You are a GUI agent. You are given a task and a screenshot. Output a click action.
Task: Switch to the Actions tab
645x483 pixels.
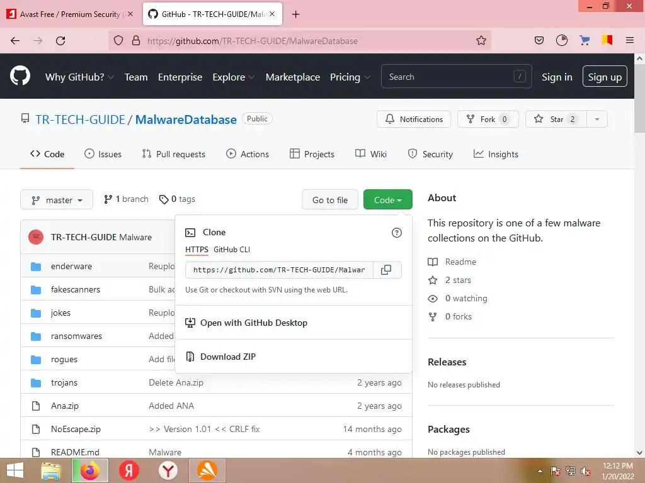pyautogui.click(x=247, y=154)
